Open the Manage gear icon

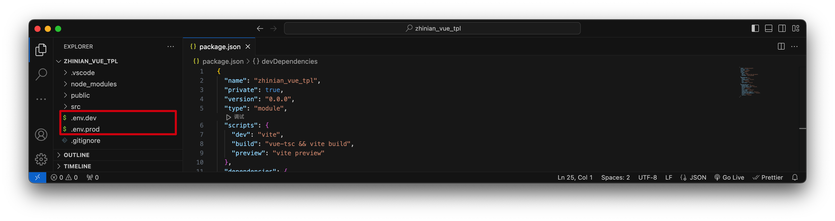pos(41,159)
